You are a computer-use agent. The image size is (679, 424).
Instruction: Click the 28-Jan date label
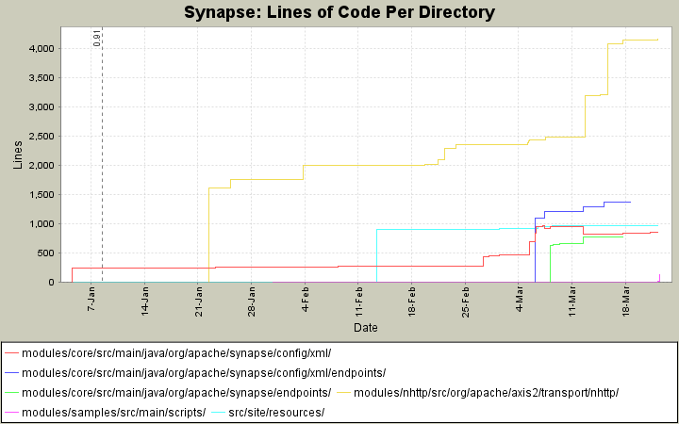coord(252,301)
